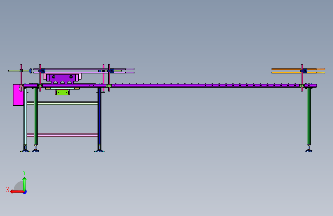Select the blue cone-shaped stopper
The height and width of the screenshot is (216, 333).
point(30,71)
